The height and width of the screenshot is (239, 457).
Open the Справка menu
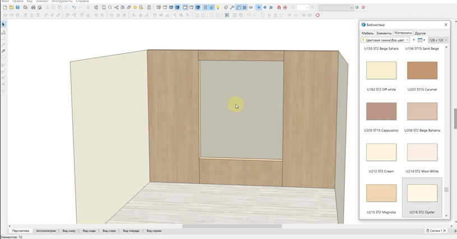pos(82,1)
